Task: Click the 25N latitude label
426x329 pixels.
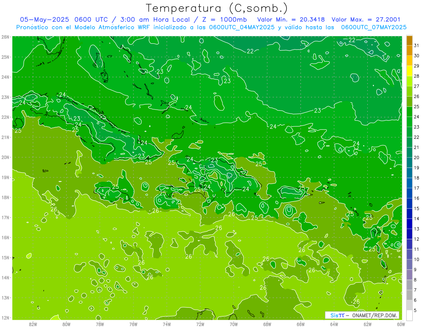Action: (x=5, y=57)
